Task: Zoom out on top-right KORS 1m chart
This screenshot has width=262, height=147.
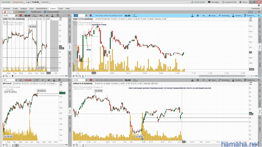Action: [80, 76]
